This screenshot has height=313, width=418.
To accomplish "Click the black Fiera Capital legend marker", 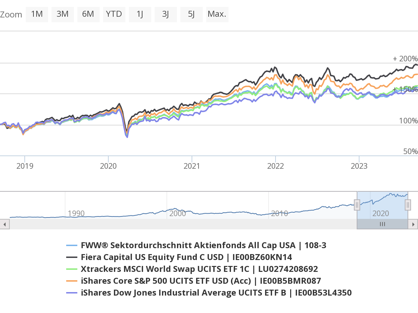I will [71, 258].
